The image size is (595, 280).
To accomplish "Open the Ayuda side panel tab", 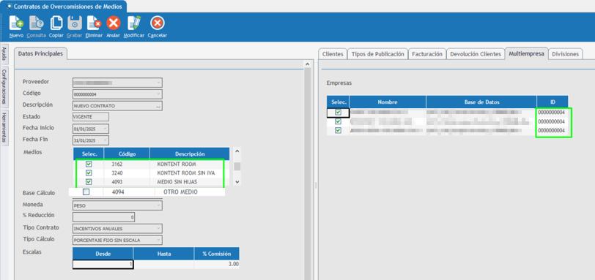I will [x=4, y=53].
